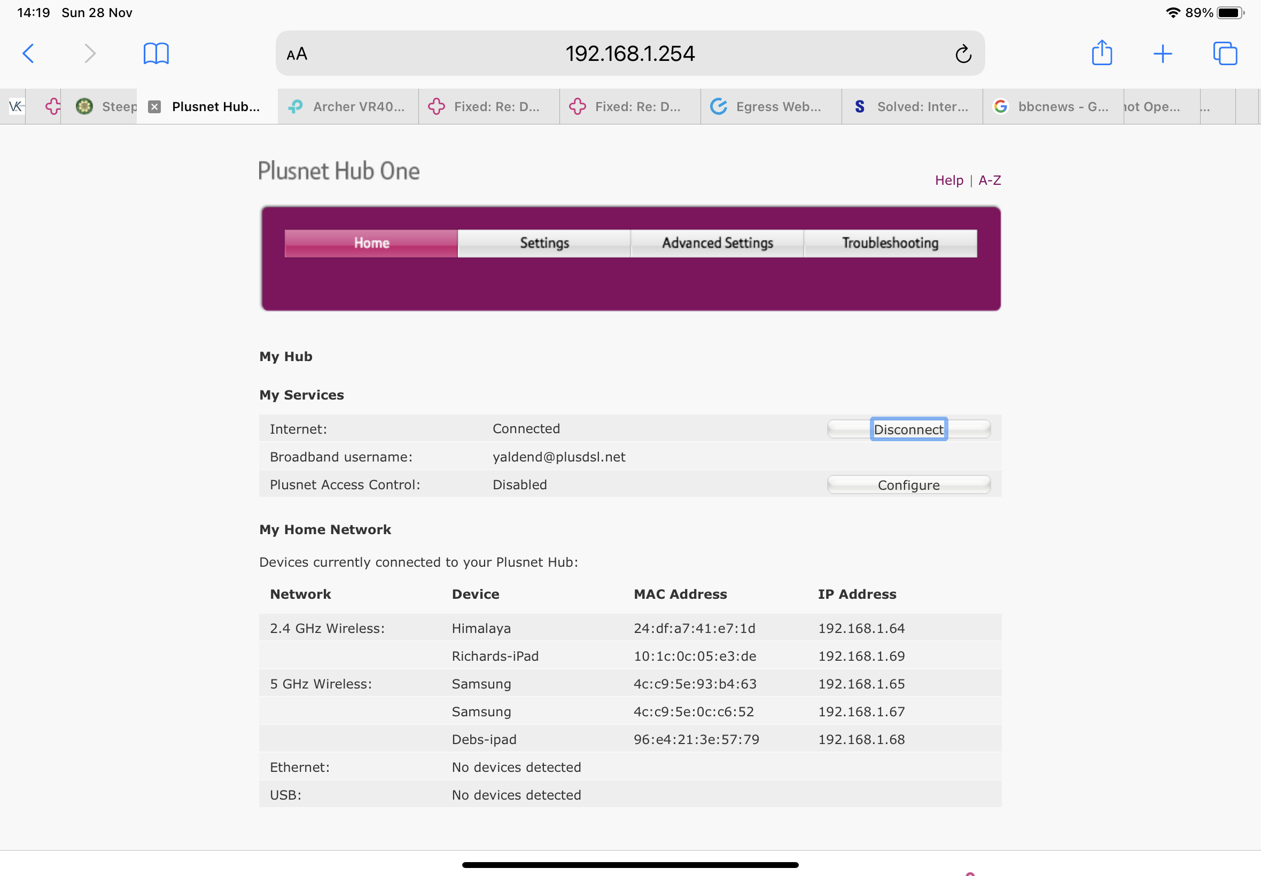Open the bookmarks sidebar
Image resolution: width=1261 pixels, height=876 pixels.
155,53
